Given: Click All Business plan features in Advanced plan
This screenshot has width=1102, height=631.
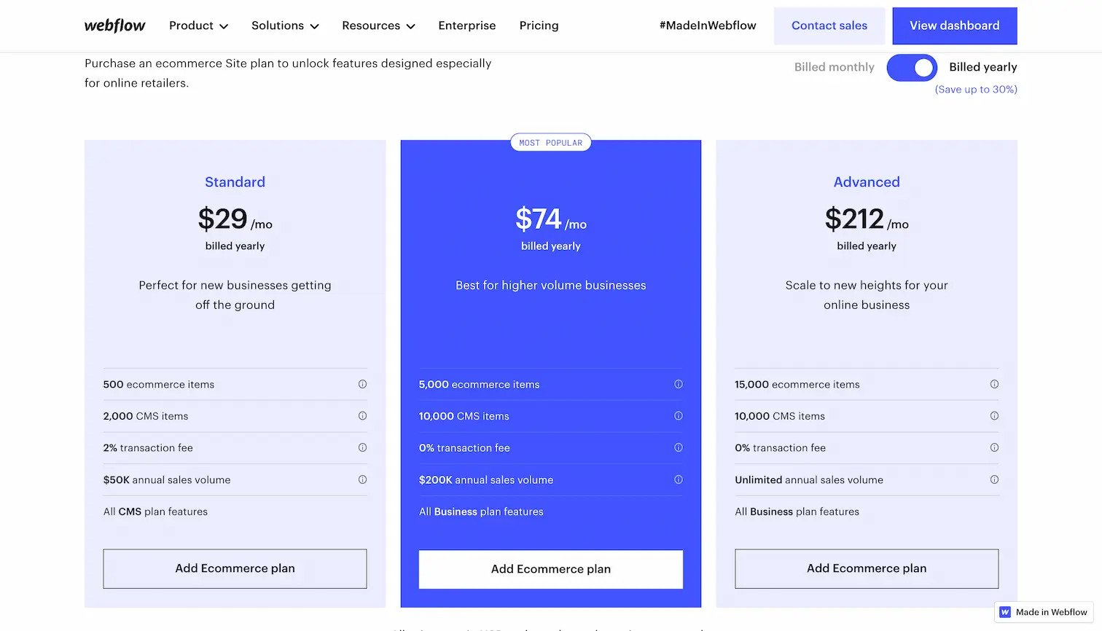Looking at the screenshot, I should [797, 512].
